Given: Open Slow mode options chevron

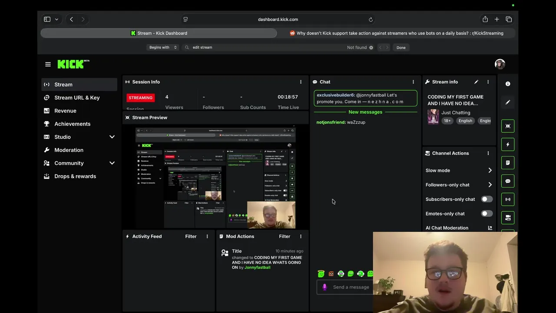Looking at the screenshot, I should click(490, 170).
